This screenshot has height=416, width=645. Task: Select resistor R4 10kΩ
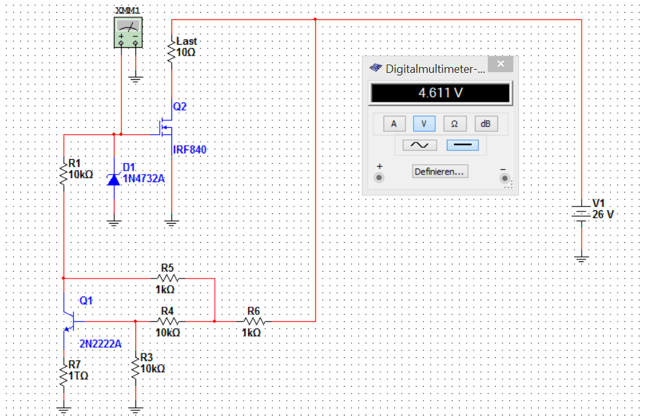point(169,321)
